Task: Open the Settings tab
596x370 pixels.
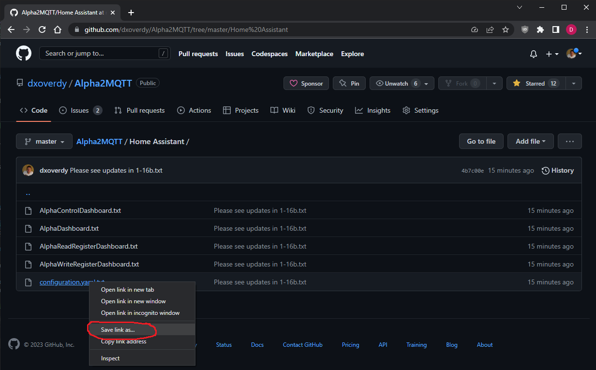Action: coord(420,110)
